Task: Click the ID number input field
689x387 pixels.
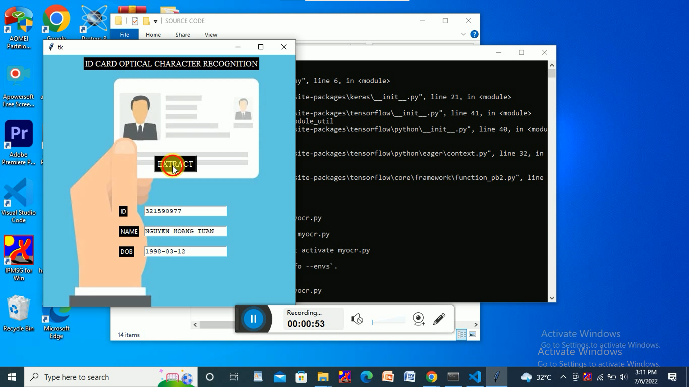Action: pyautogui.click(x=185, y=211)
